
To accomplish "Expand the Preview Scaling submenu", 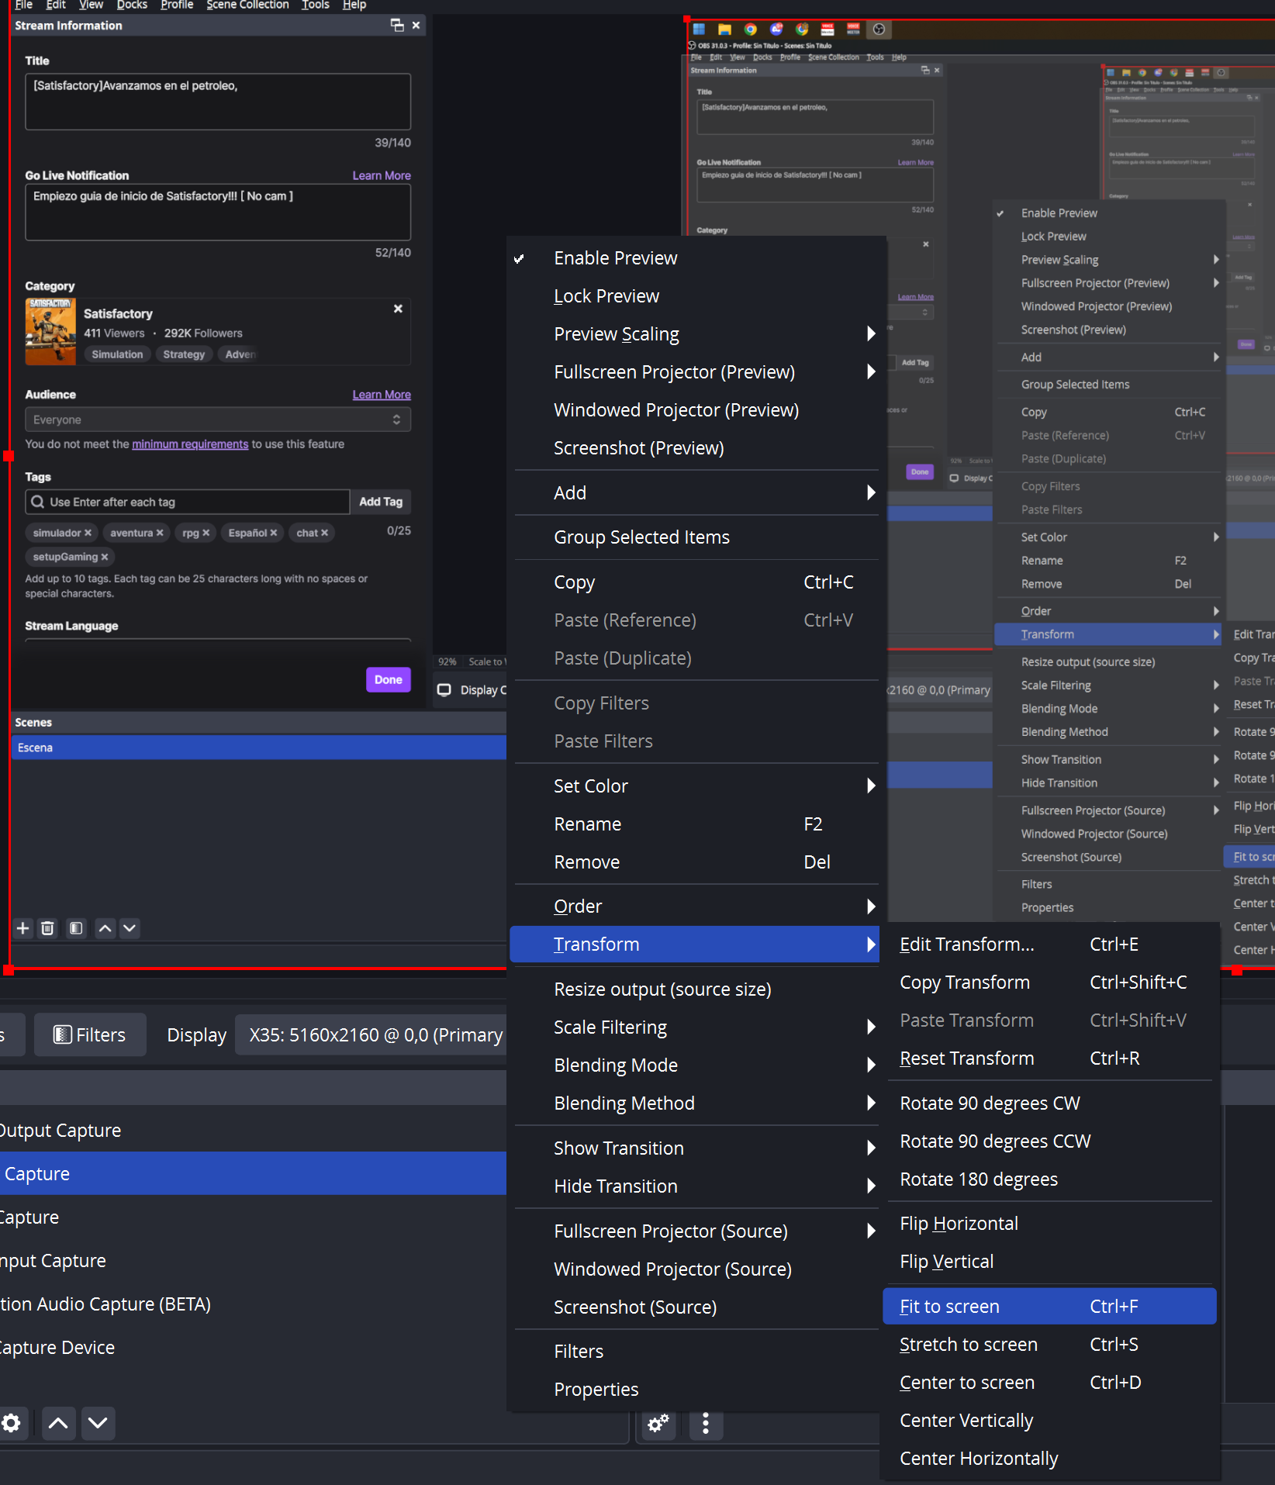I will point(693,334).
